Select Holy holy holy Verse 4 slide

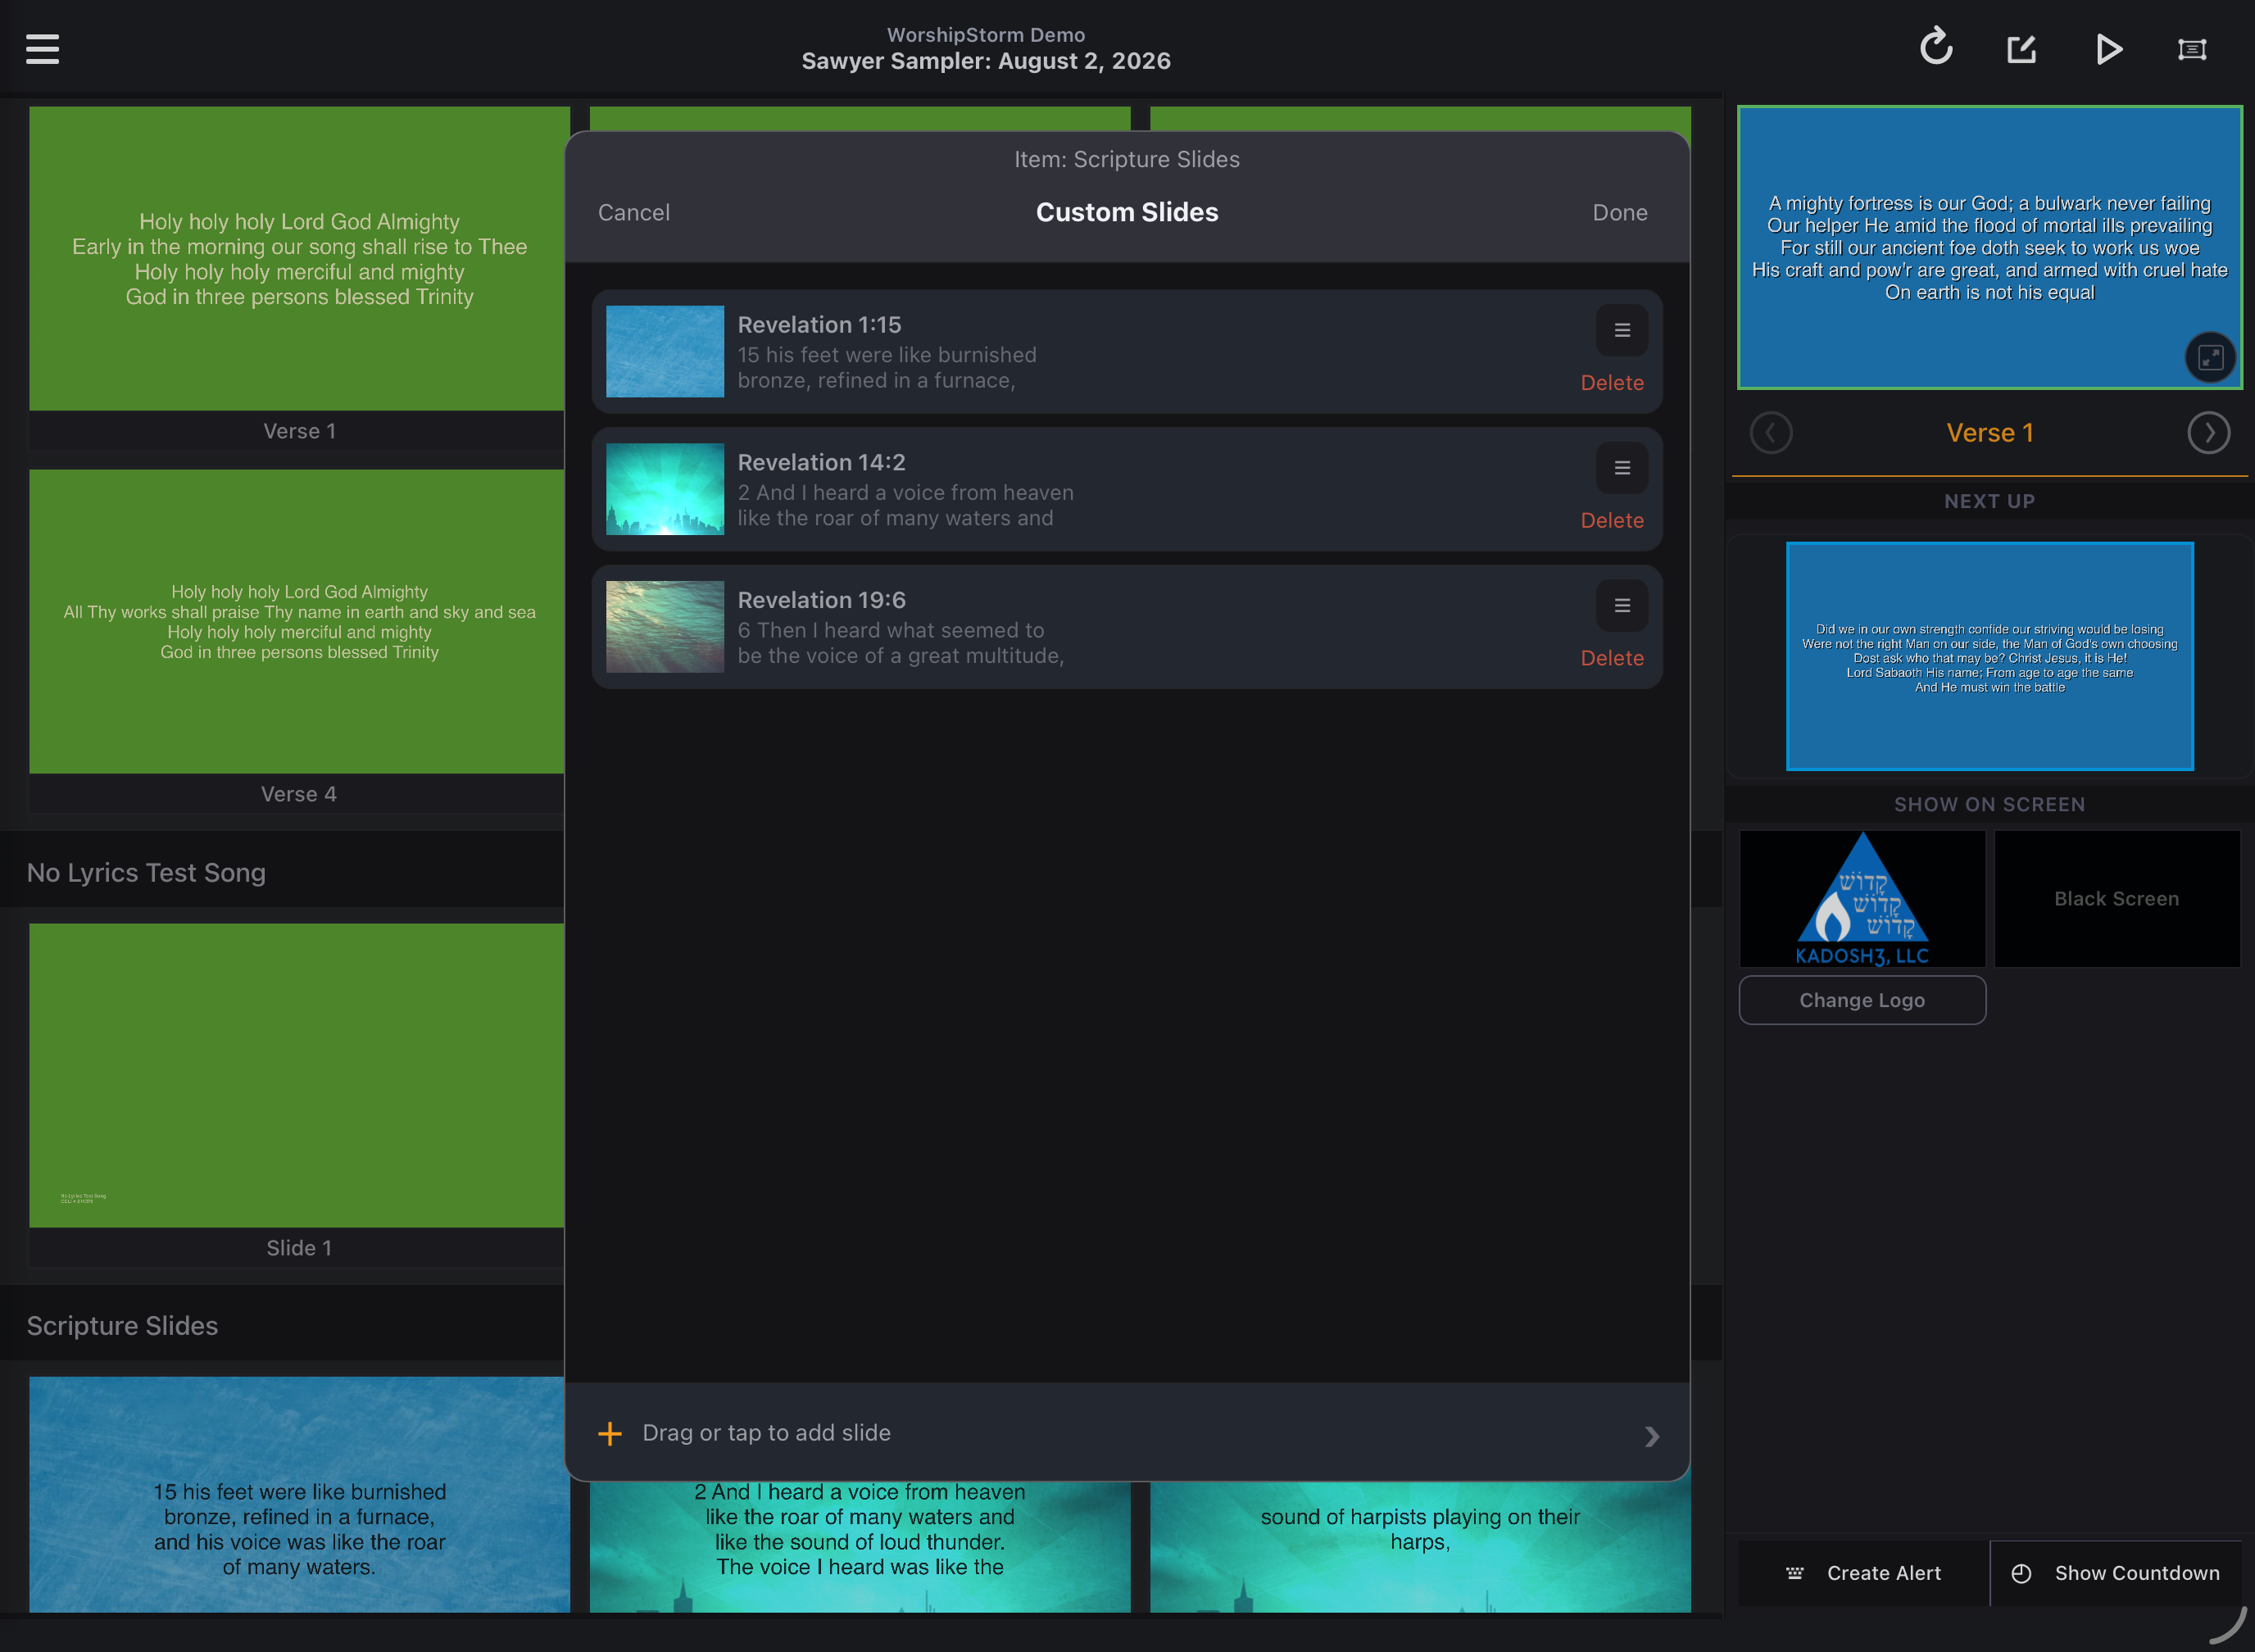(x=297, y=621)
